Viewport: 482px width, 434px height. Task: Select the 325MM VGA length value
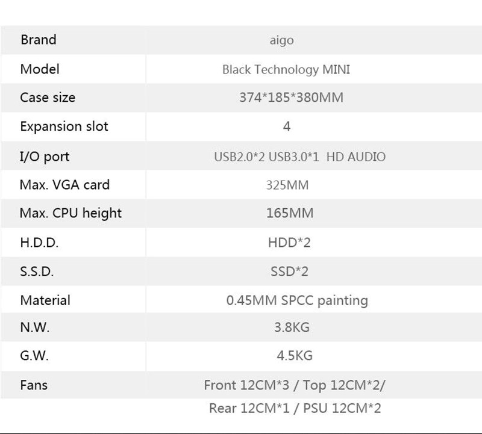[287, 185]
